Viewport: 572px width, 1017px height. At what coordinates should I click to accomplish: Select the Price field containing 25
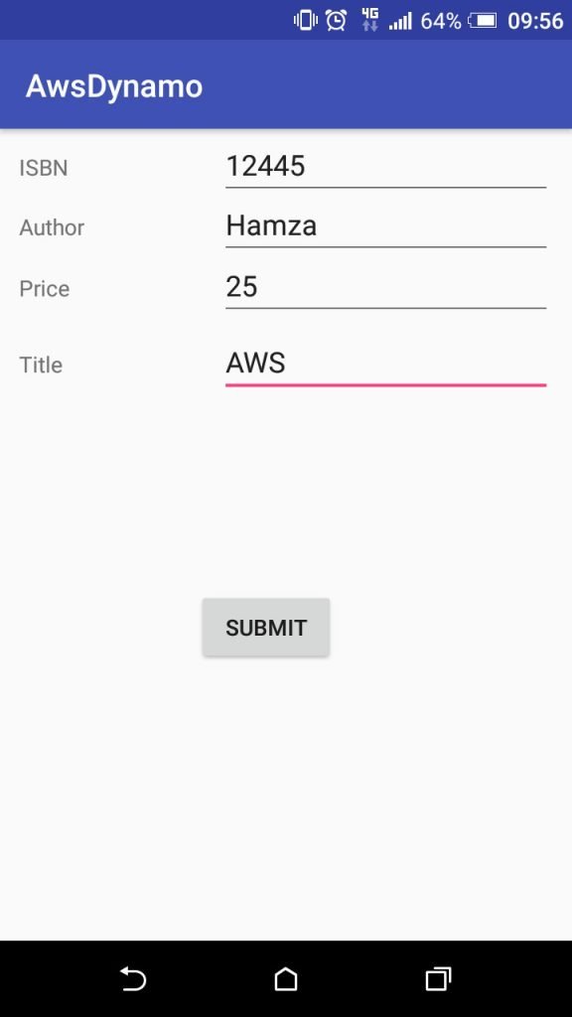[385, 287]
